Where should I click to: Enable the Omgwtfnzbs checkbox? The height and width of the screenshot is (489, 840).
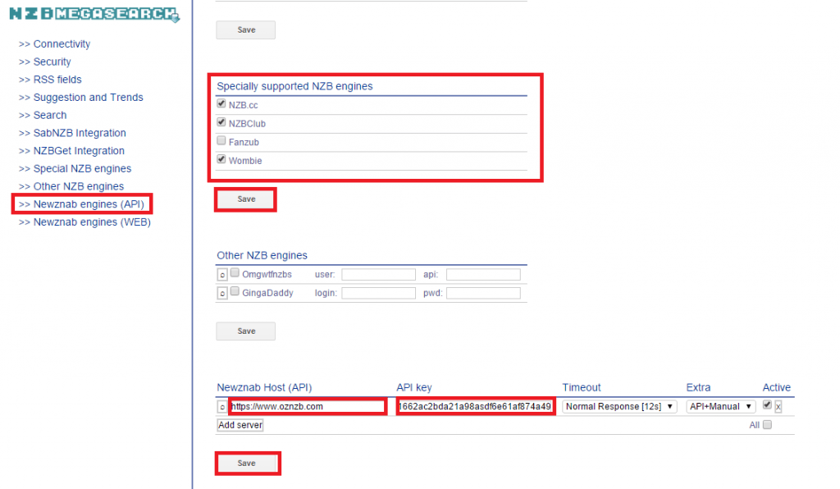point(235,272)
